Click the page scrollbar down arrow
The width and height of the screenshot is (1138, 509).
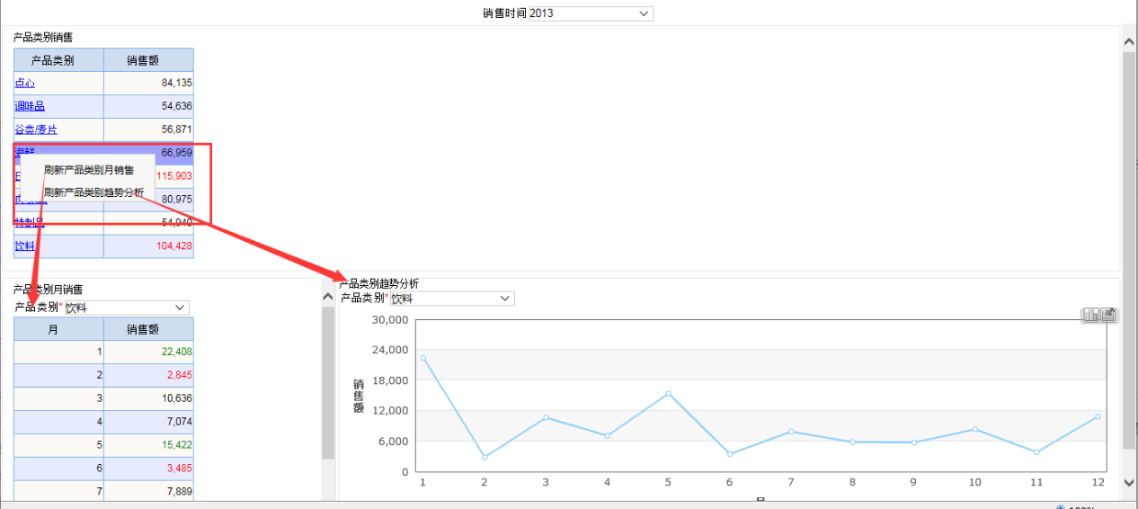pos(1130,483)
